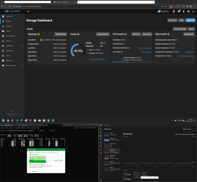Click Expand button for Vault pool
Screen dimensions: 197x182
[x=191, y=29]
